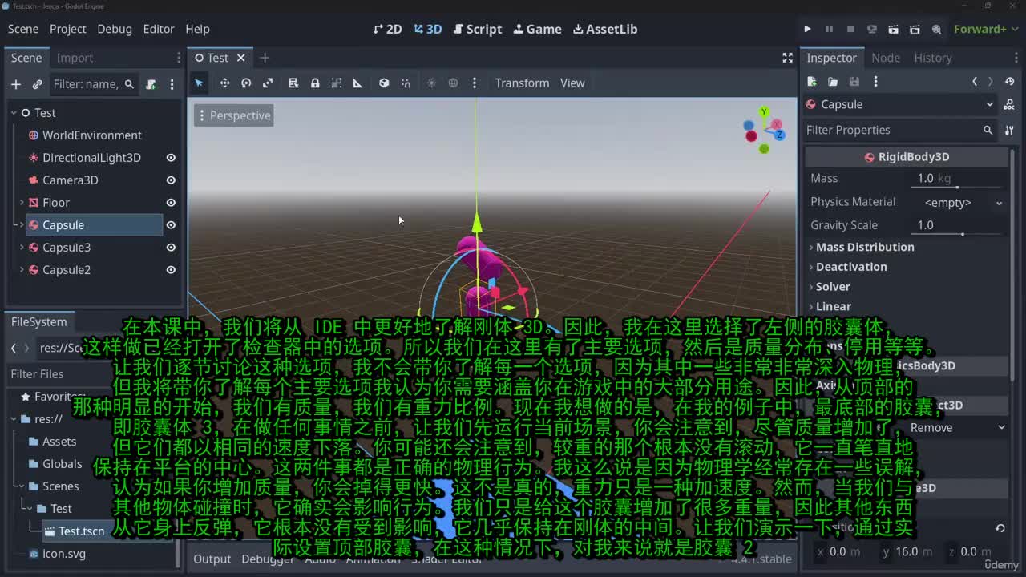Open the Output bottom panel
The width and height of the screenshot is (1026, 577).
click(x=212, y=559)
